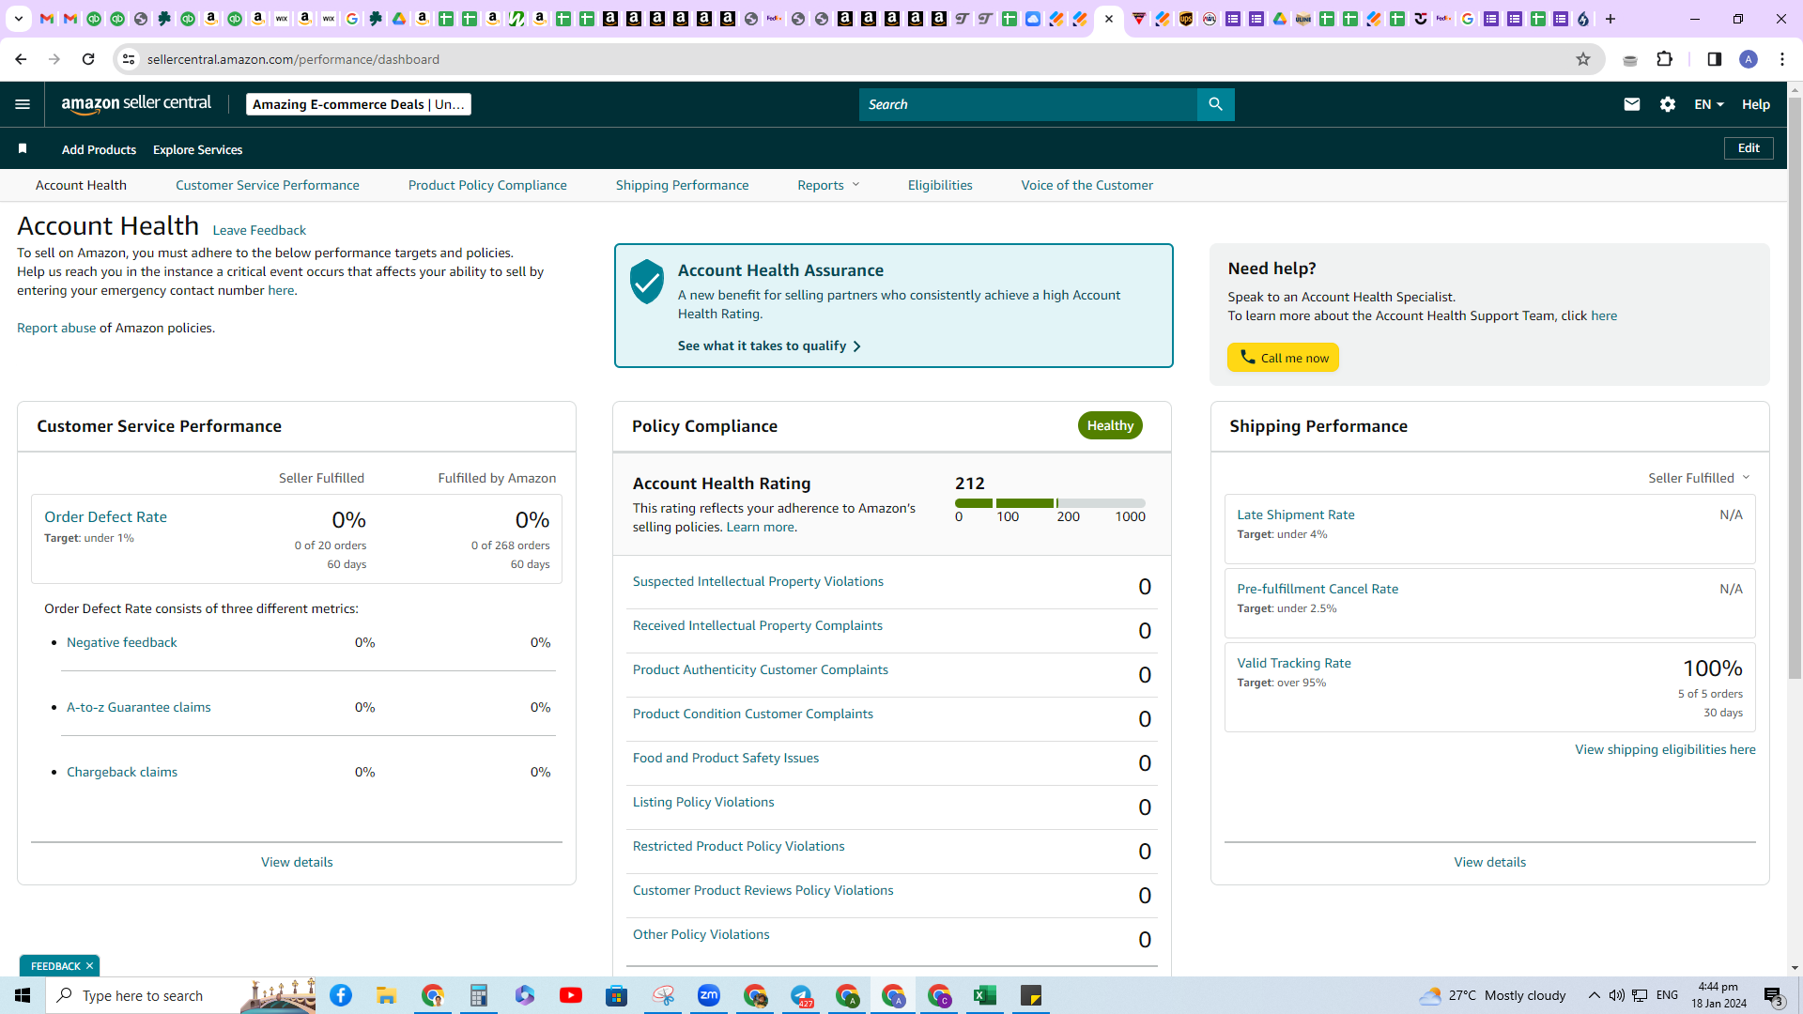Image resolution: width=1803 pixels, height=1014 pixels.
Task: Open the tab search dropdown arrow
Action: tap(18, 19)
